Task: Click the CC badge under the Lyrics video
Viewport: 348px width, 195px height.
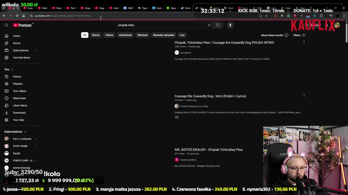Action: point(177,117)
